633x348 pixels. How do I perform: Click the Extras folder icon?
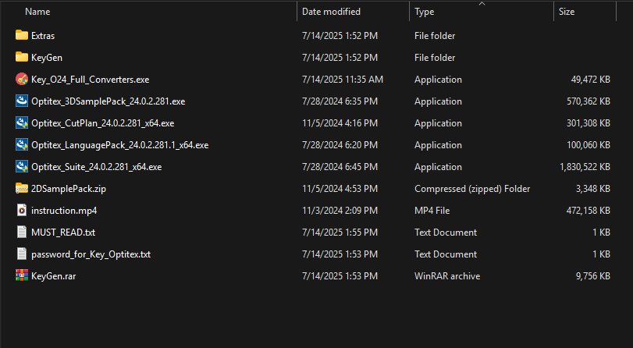pyautogui.click(x=21, y=35)
